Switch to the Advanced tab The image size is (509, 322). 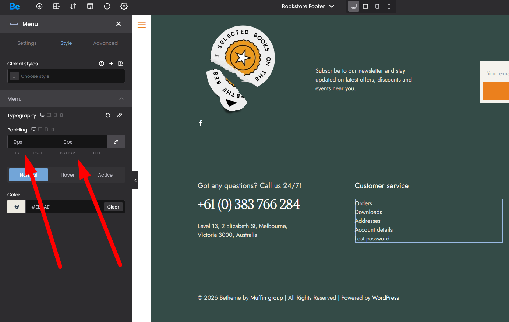click(x=105, y=43)
